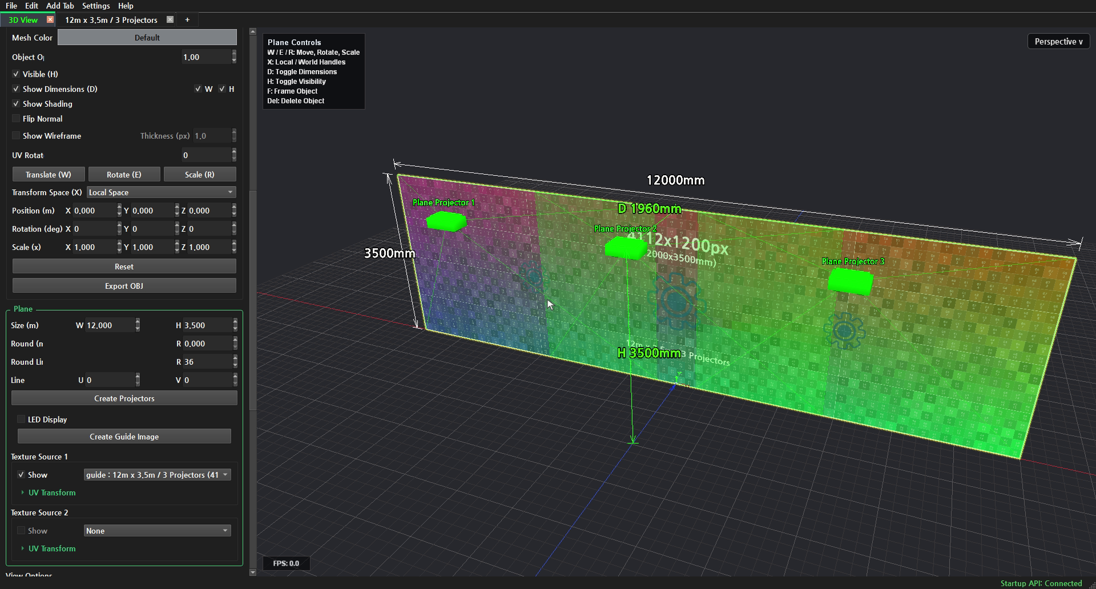Select the Plane Projector 3 object
This screenshot has width=1096, height=589.
pos(850,281)
